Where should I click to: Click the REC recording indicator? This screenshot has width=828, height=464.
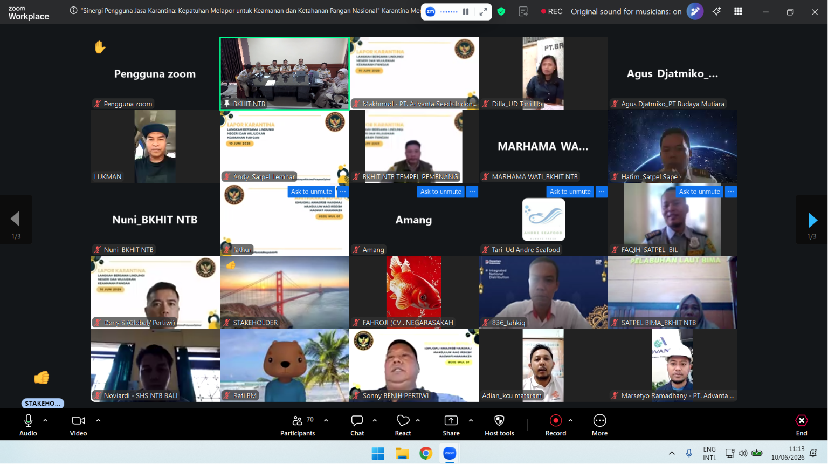(x=551, y=11)
